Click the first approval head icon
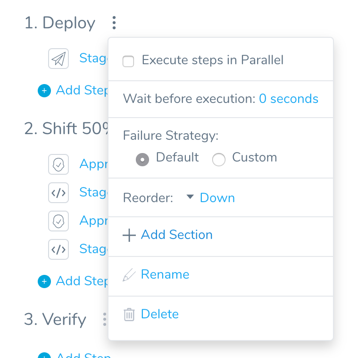Viewport: 349px width, 358px height. 58,164
